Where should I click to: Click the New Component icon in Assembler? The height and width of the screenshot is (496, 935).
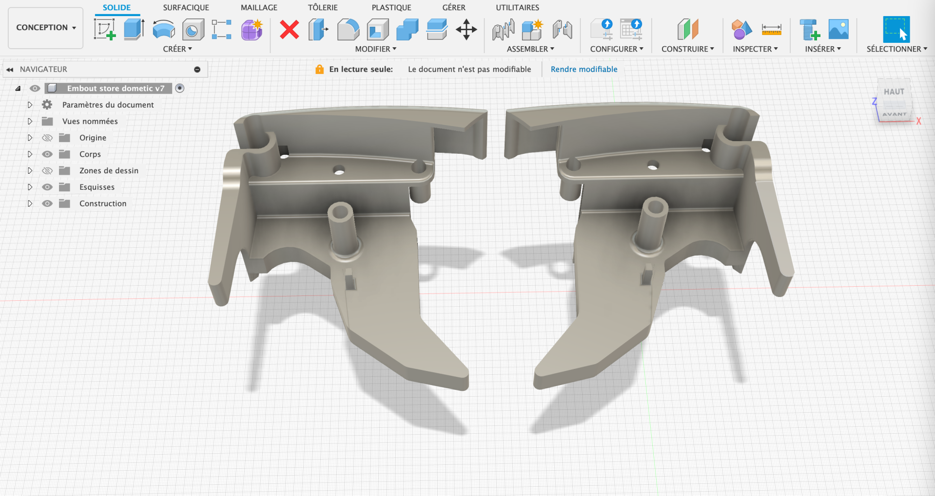532,29
